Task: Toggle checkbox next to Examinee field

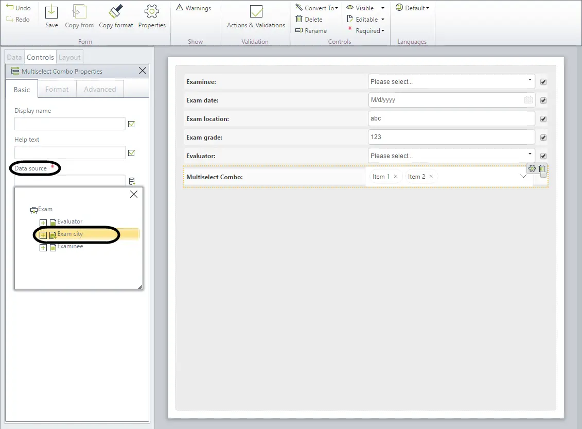Action: tap(543, 82)
